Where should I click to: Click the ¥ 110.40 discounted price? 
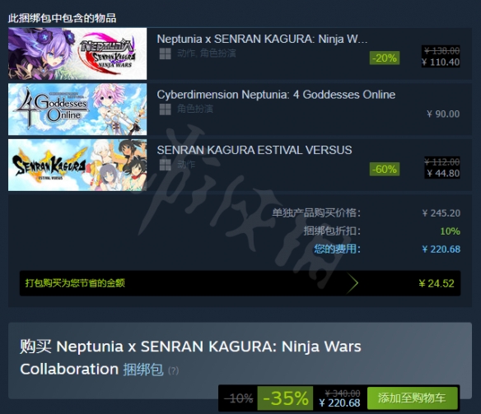point(441,63)
